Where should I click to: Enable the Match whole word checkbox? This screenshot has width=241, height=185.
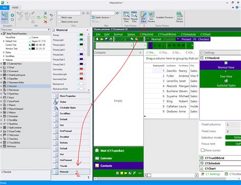coord(59,22)
